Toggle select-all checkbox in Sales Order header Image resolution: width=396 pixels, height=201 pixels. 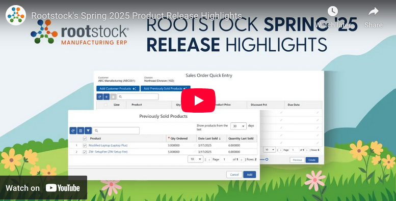tap(105, 105)
